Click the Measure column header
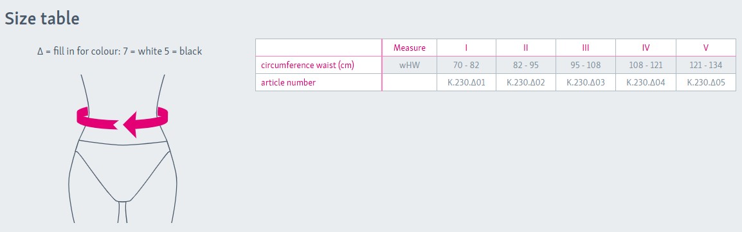This screenshot has width=742, height=232. pyautogui.click(x=410, y=48)
